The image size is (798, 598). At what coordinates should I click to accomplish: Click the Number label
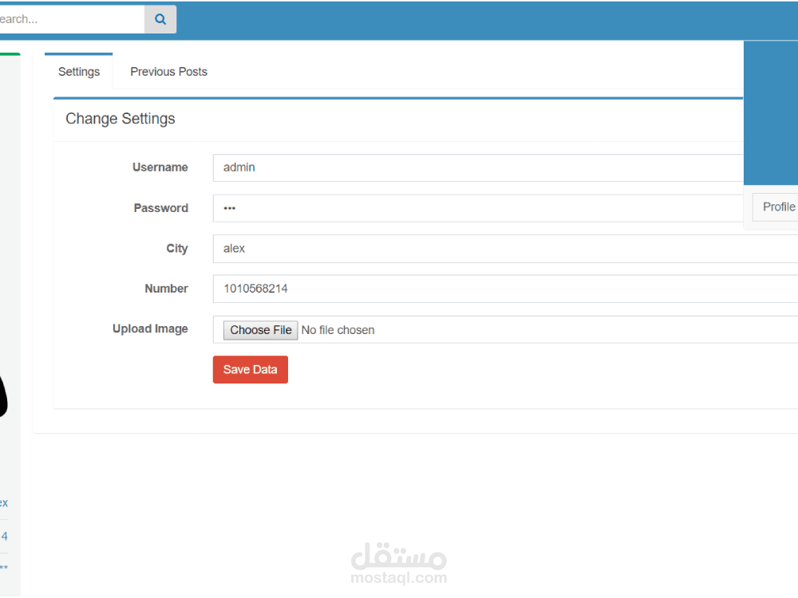[x=167, y=289]
